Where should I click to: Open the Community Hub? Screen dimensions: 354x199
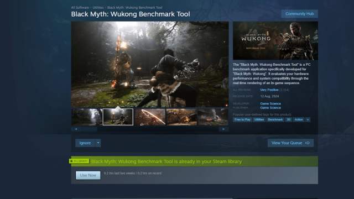tap(300, 14)
